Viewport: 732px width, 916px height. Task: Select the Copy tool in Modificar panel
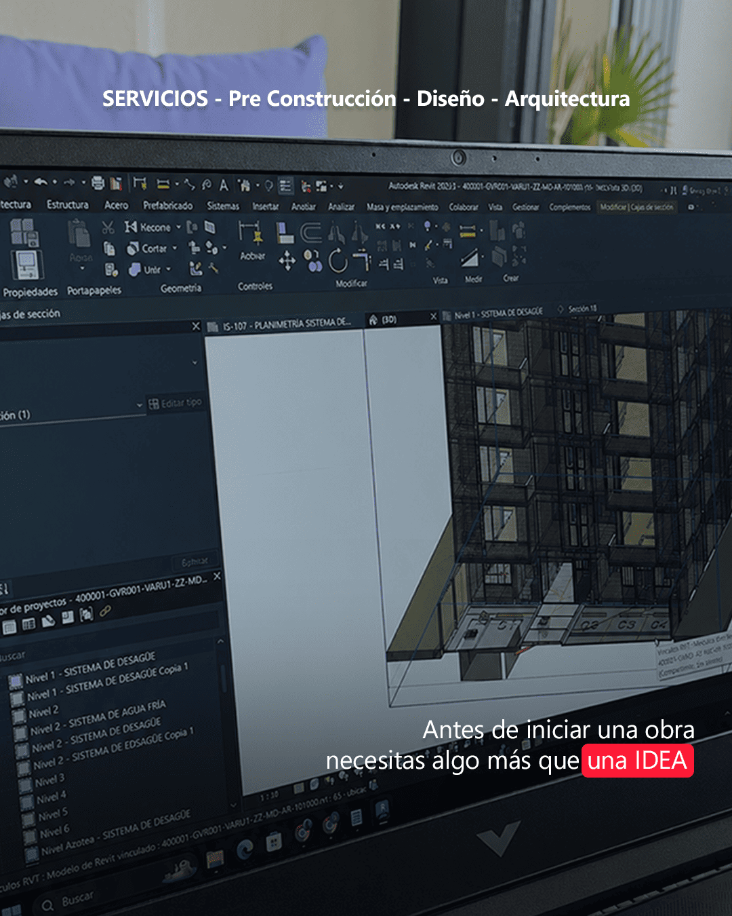pyautogui.click(x=313, y=260)
